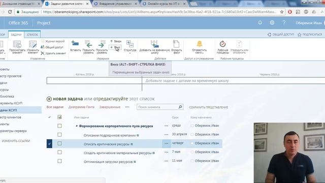Click the новая задача link

(x=68, y=99)
